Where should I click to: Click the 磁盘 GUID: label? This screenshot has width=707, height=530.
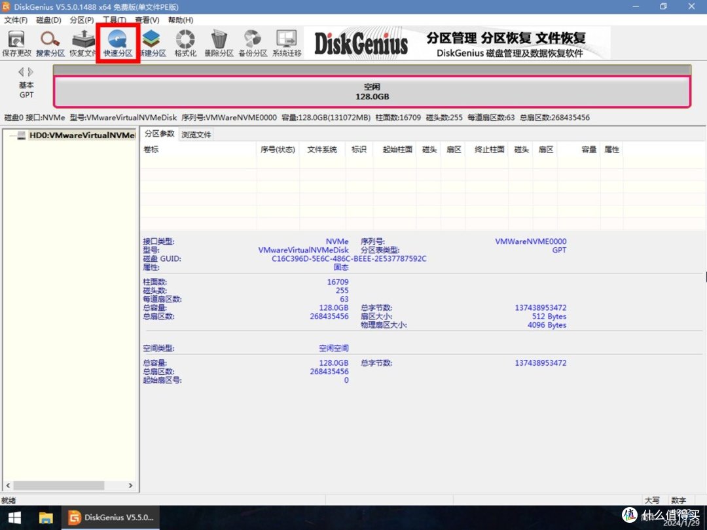tap(162, 258)
